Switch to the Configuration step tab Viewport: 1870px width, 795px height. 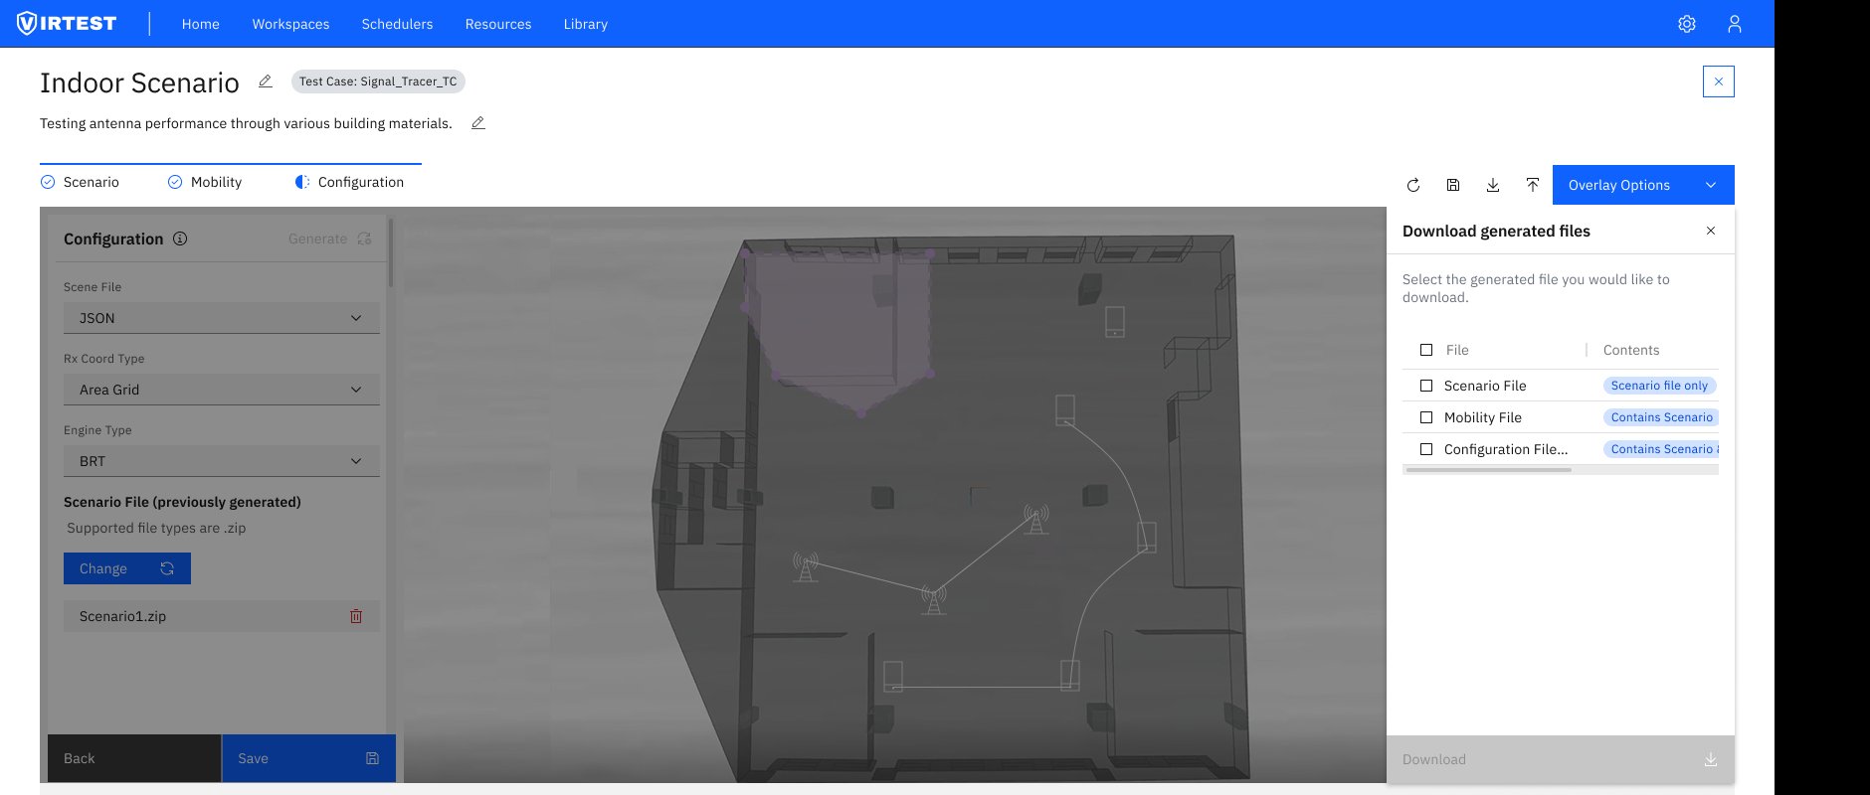pyautogui.click(x=349, y=182)
